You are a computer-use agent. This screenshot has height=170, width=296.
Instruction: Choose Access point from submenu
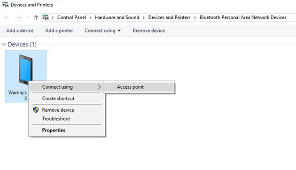[139, 87]
